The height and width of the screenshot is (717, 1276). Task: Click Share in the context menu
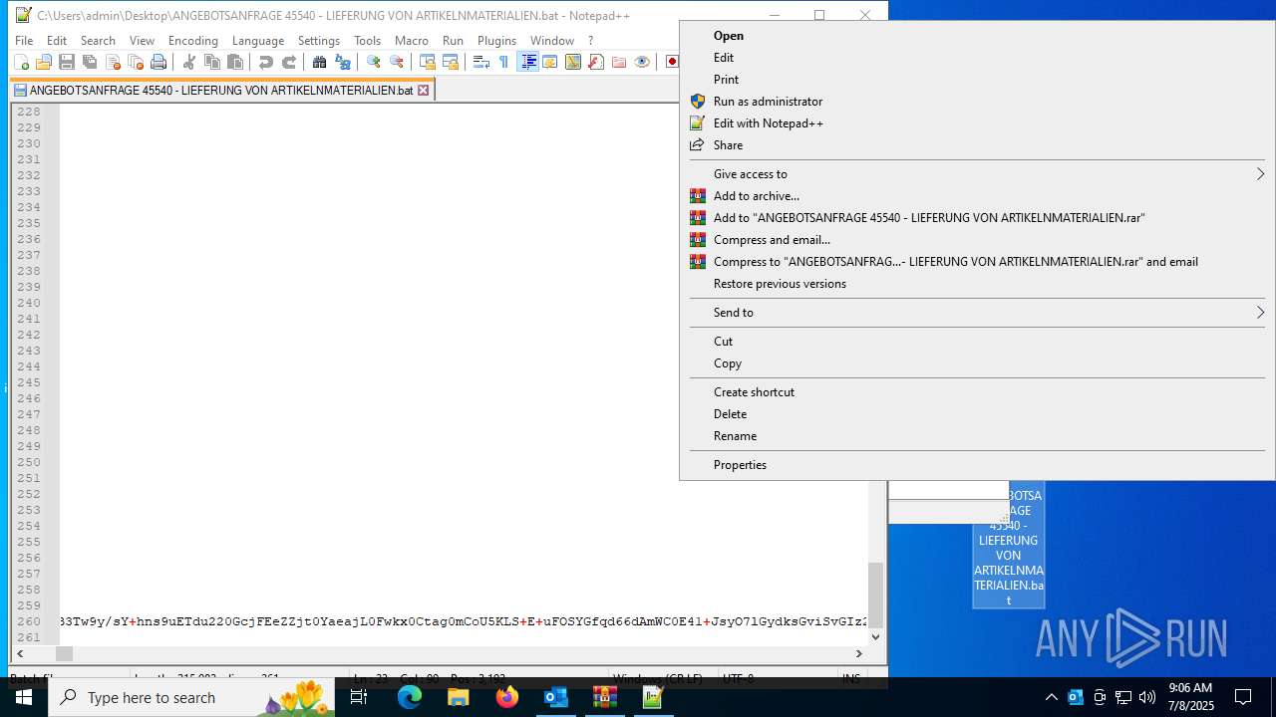tap(728, 145)
